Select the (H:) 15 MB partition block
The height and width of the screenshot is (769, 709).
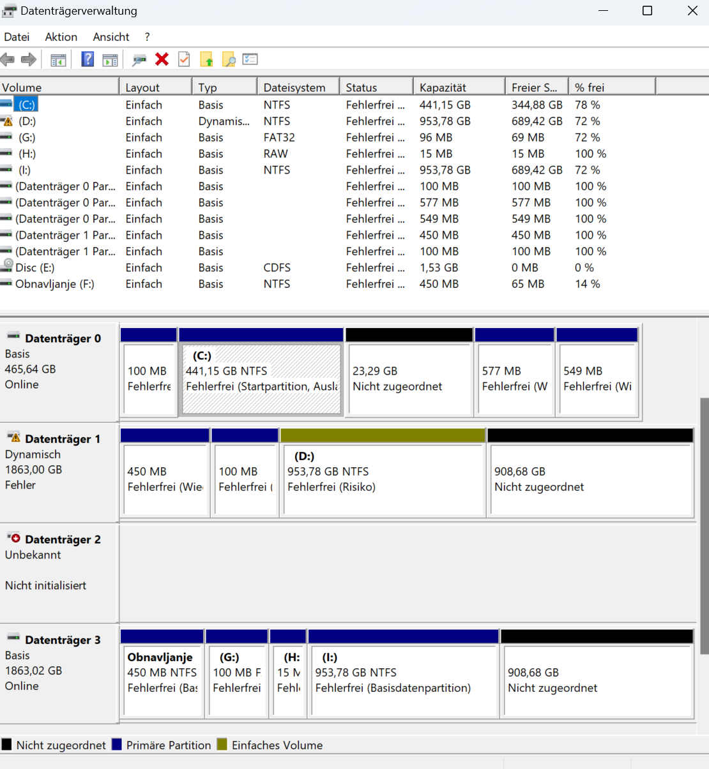click(x=288, y=674)
